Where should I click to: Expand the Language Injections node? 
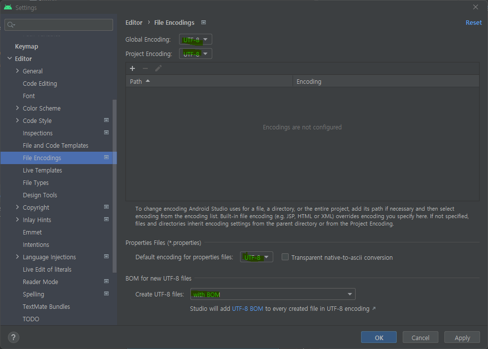[17, 257]
